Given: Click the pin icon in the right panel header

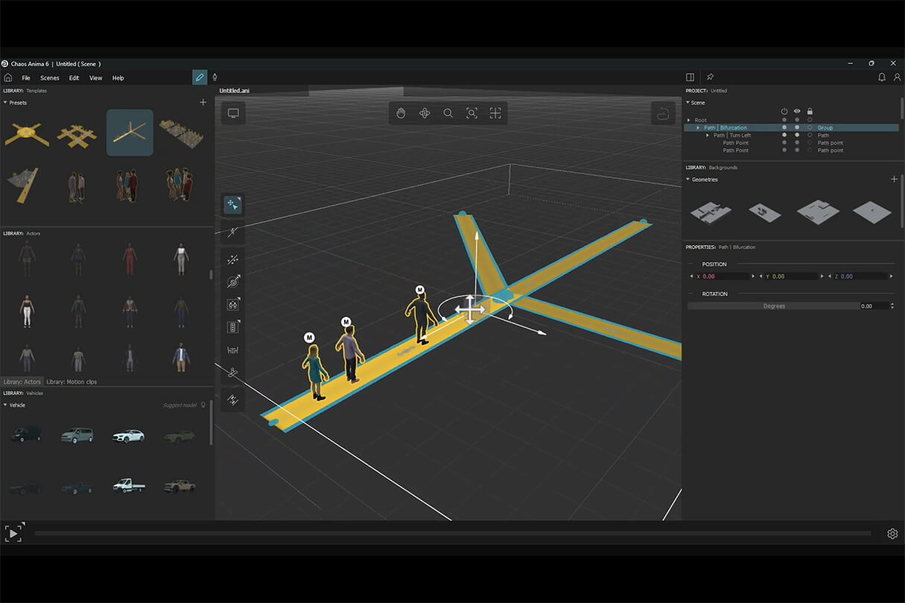Looking at the screenshot, I should [710, 77].
